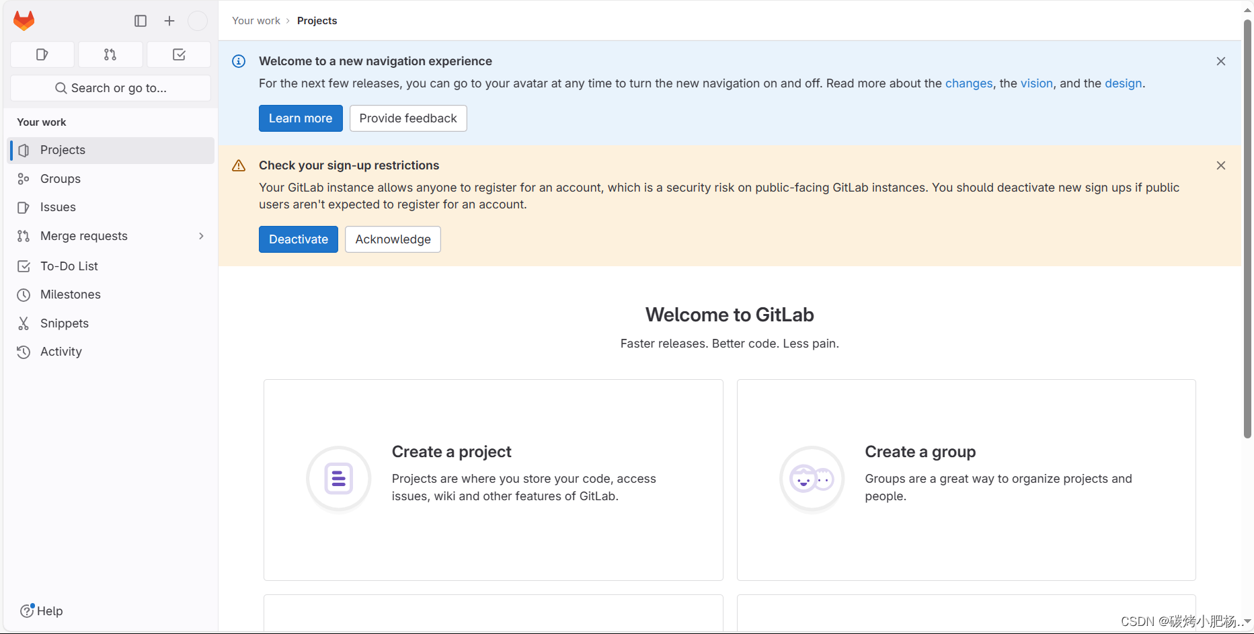The image size is (1254, 634).
Task: Click the Learn more button
Action: [x=301, y=118]
